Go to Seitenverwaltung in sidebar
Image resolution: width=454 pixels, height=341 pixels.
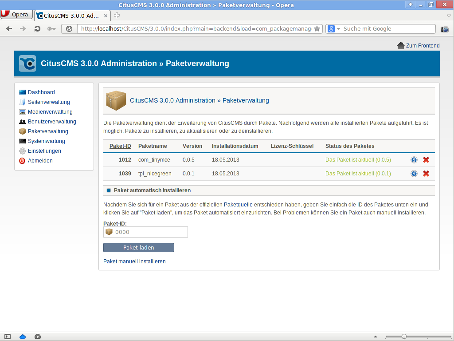[49, 102]
